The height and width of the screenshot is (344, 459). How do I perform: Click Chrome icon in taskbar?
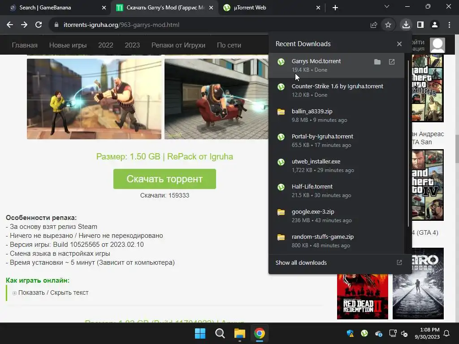260,333
